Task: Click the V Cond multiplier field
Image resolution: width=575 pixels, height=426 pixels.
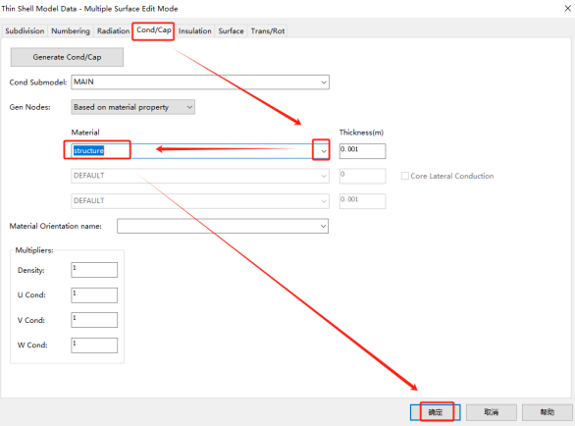Action: pos(94,320)
